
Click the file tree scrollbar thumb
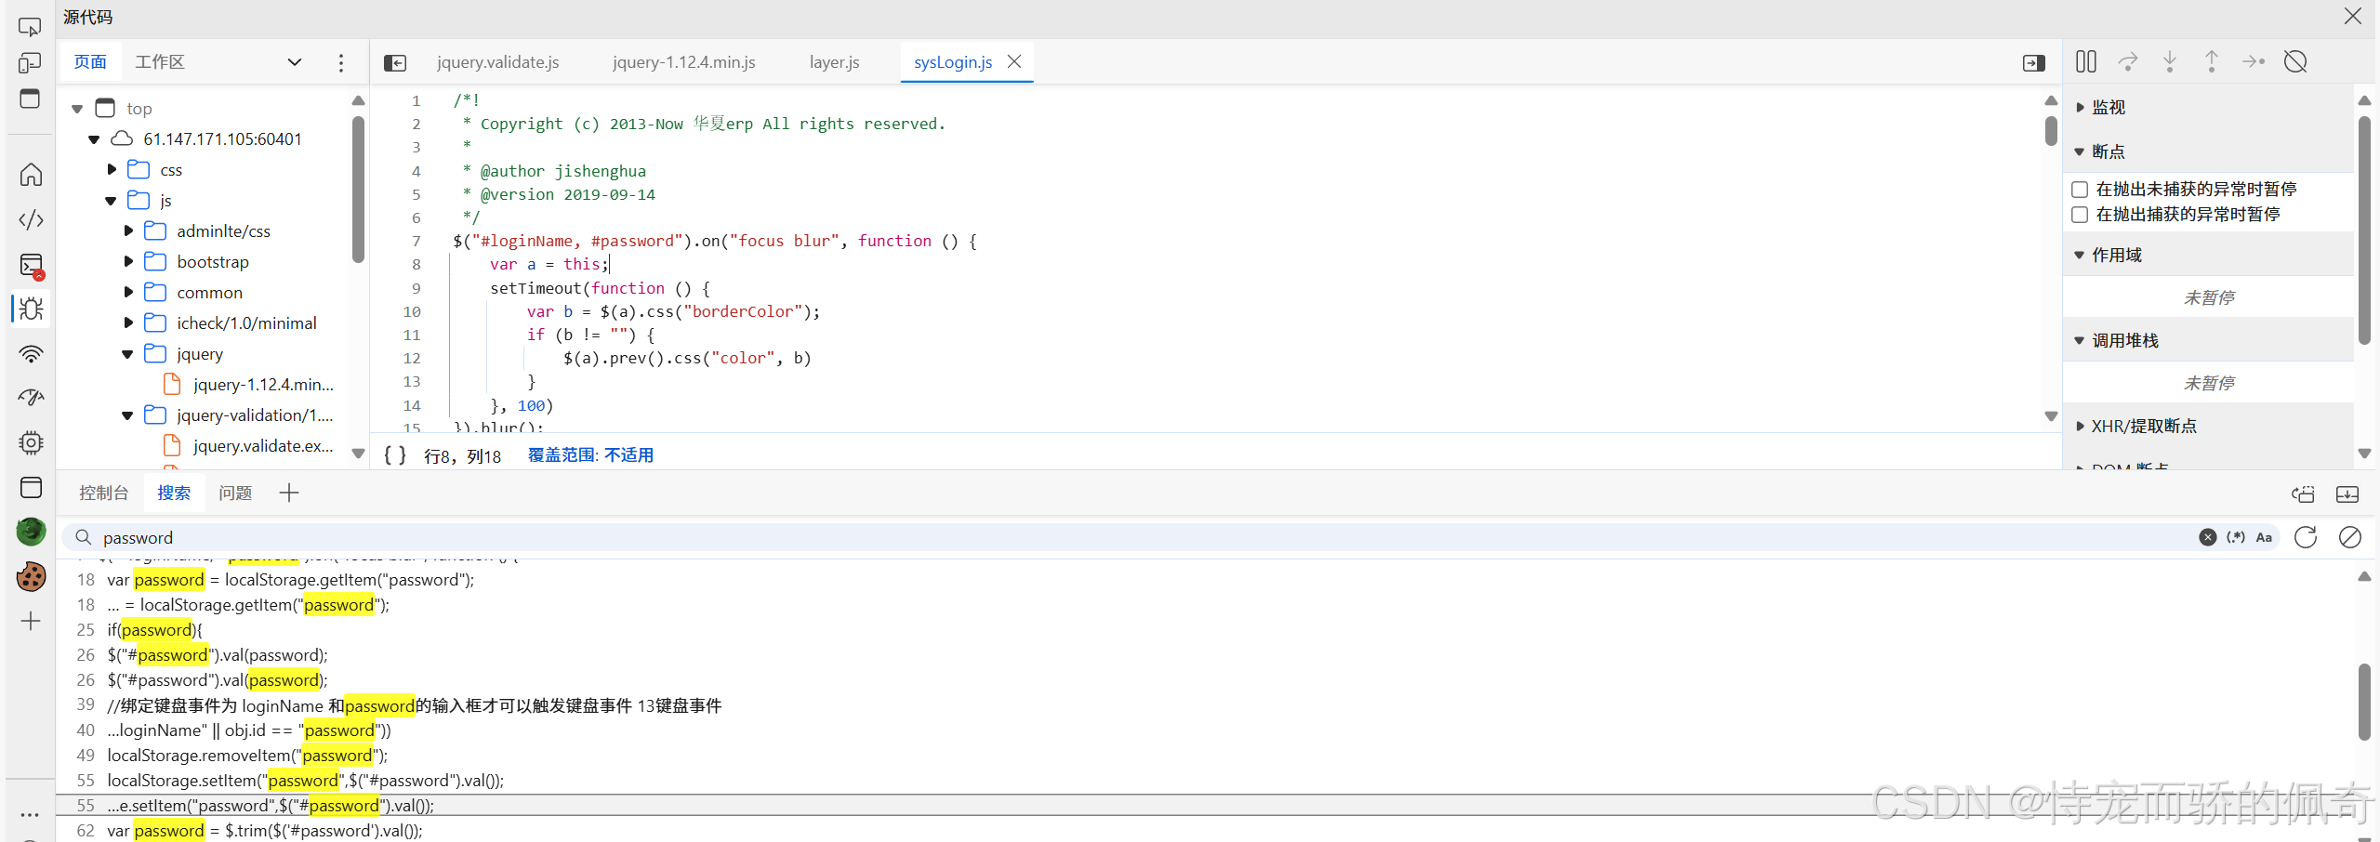(358, 190)
